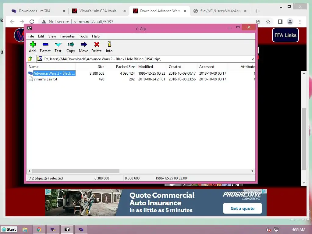Open a new Chrome tab
The height and width of the screenshot is (234, 312).
[257, 11]
